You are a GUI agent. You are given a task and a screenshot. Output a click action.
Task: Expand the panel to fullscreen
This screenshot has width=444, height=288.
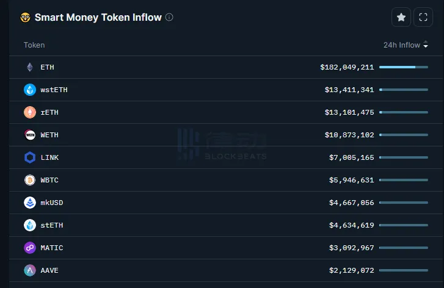pos(423,18)
